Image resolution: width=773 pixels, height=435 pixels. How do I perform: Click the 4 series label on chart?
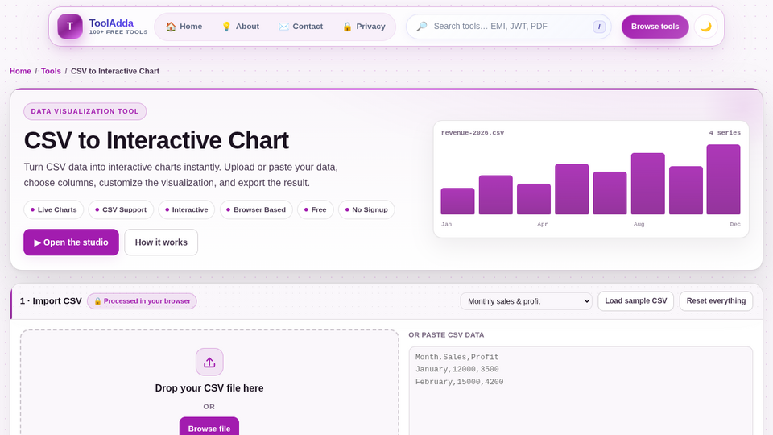[725, 133]
